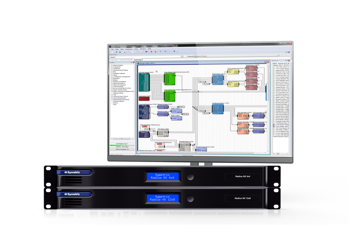351x237 pixels.
Task: Select the Front Speaker Manager yellow module
Action: pos(233,72)
